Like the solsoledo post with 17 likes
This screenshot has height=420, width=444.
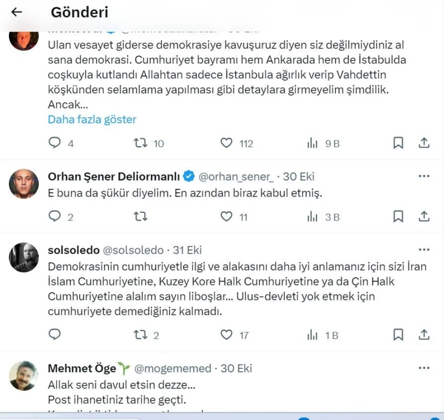[x=226, y=334]
